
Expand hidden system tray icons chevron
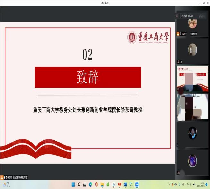pyautogui.click(x=169, y=185)
